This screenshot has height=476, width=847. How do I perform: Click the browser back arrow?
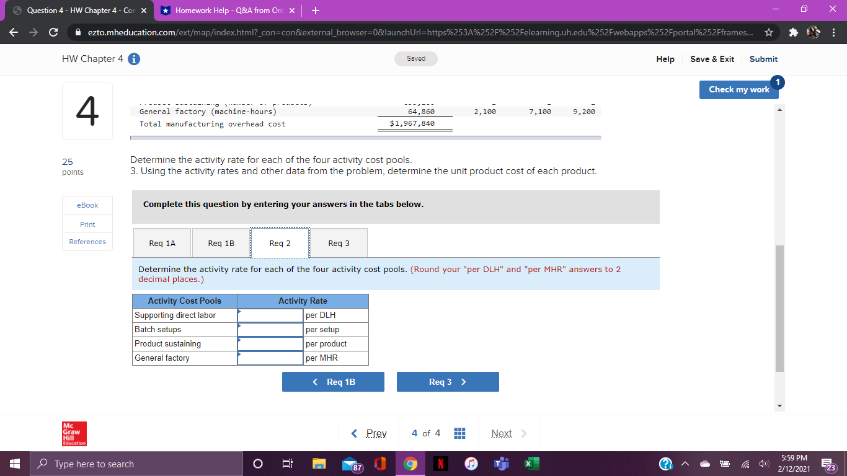click(x=14, y=32)
